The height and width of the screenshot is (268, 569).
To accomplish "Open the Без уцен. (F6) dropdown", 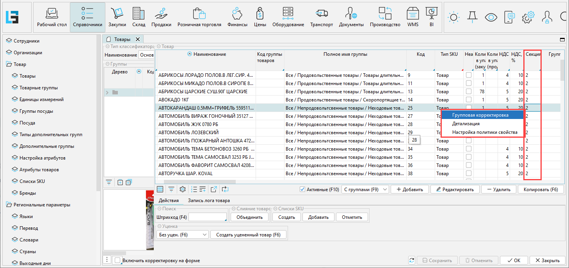I will 183,235.
